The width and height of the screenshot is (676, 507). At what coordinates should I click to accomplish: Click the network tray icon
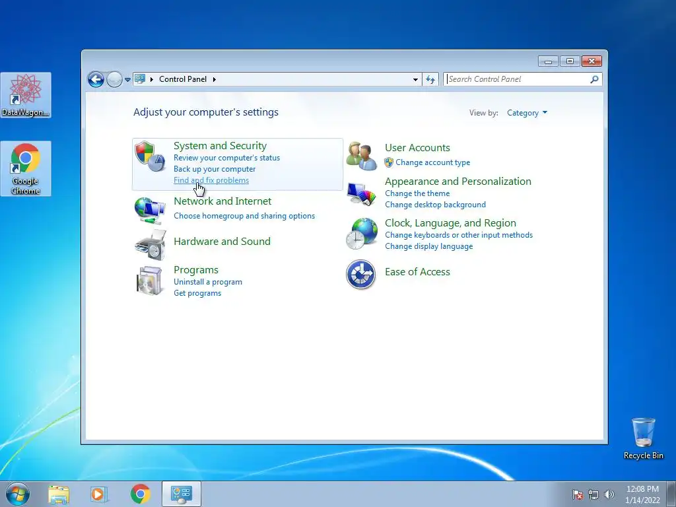[x=593, y=494]
